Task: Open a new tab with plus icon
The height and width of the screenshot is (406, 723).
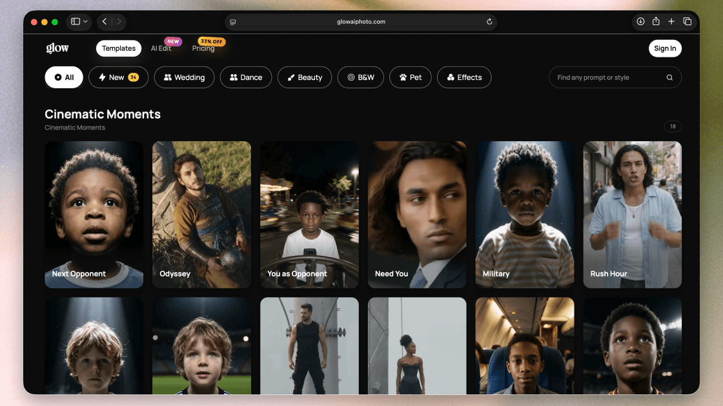Action: (x=671, y=22)
